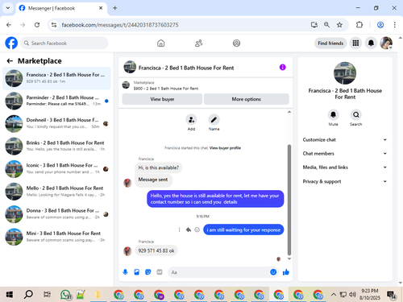Click the bookmark star icon in address bar

click(339, 25)
